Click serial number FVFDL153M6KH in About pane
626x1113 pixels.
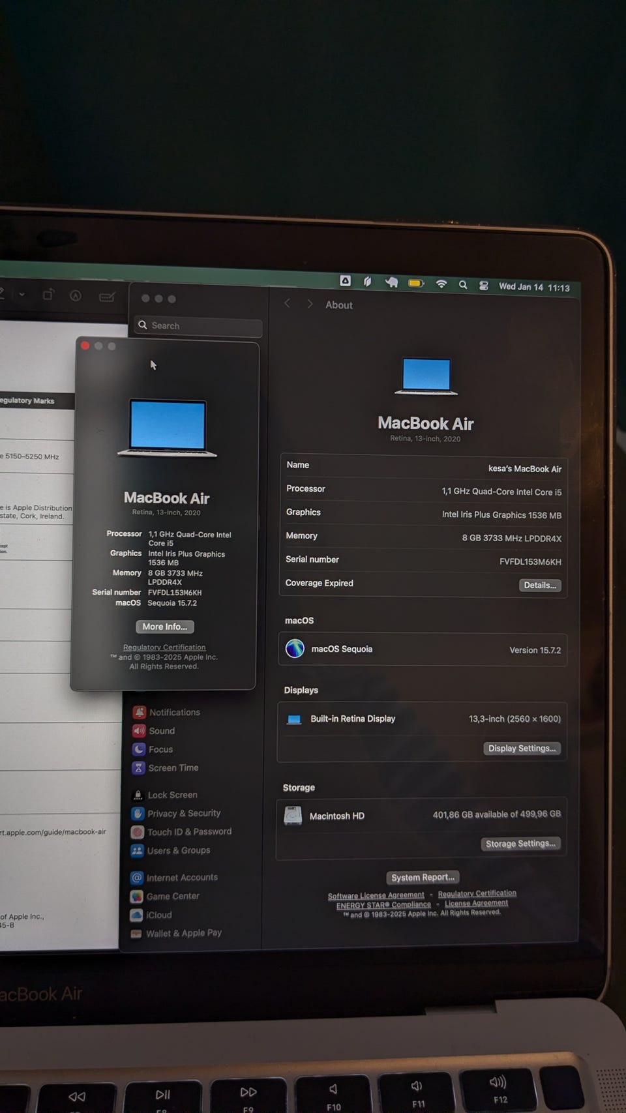(x=530, y=561)
